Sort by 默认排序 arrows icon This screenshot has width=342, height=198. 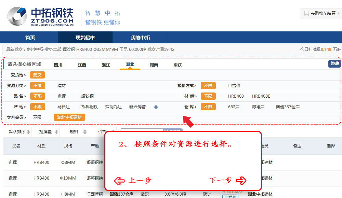28,132
